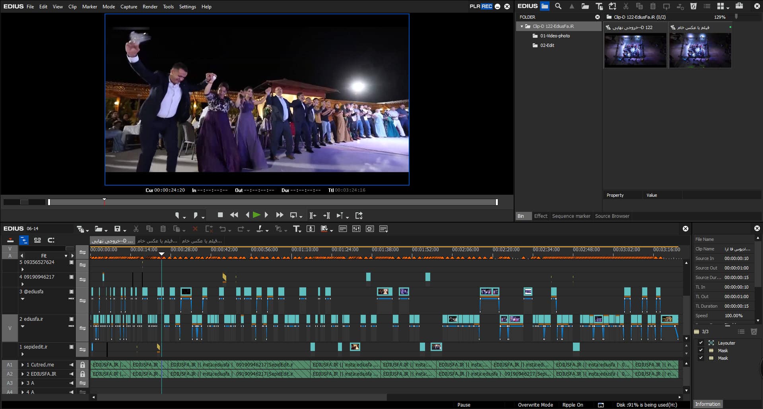Click the Set Out point icon
The height and width of the screenshot is (409, 763).
coord(195,215)
